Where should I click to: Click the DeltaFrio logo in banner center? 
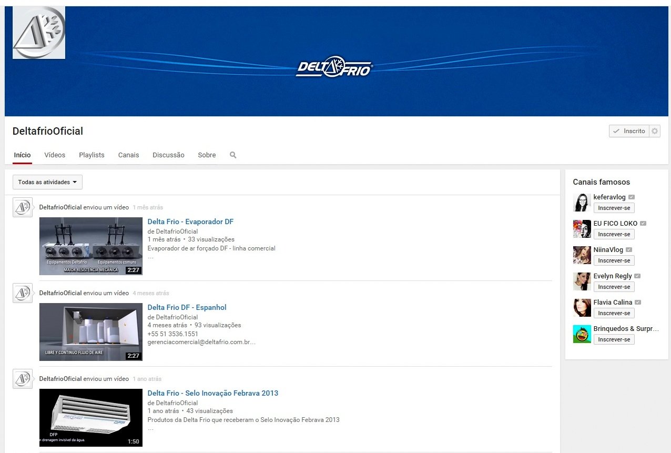[334, 67]
